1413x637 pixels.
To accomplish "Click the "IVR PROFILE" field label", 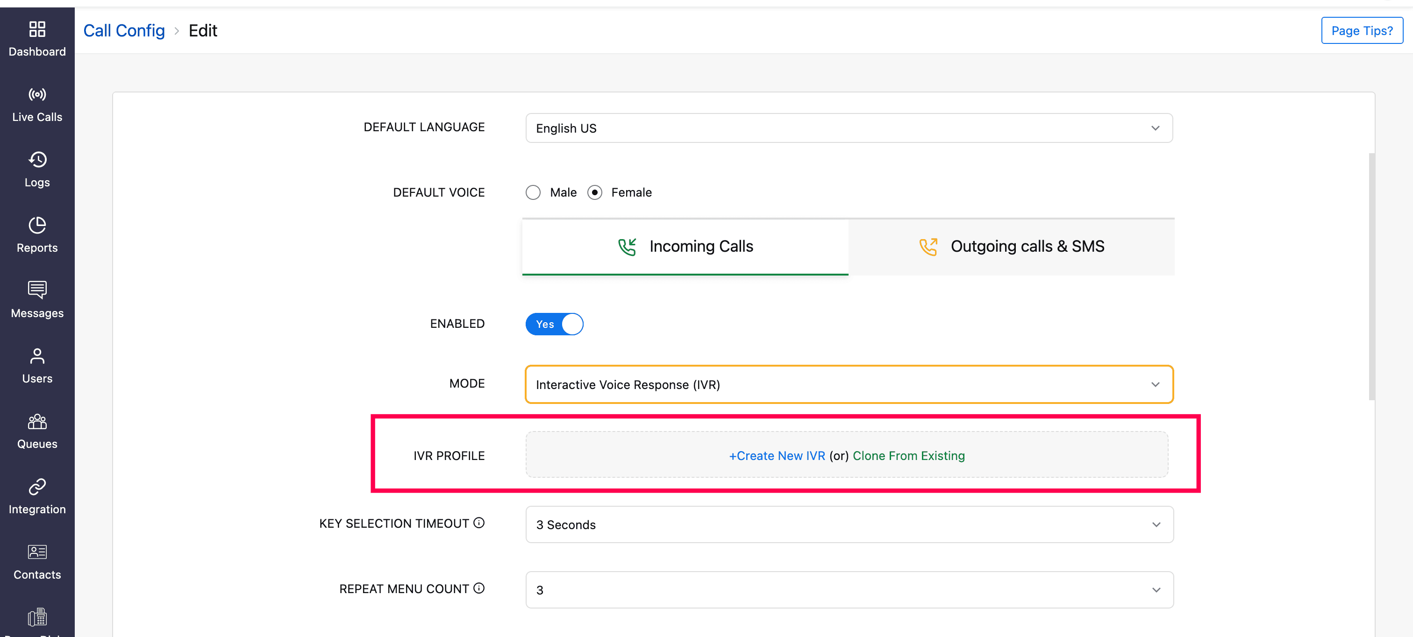I will pos(449,456).
